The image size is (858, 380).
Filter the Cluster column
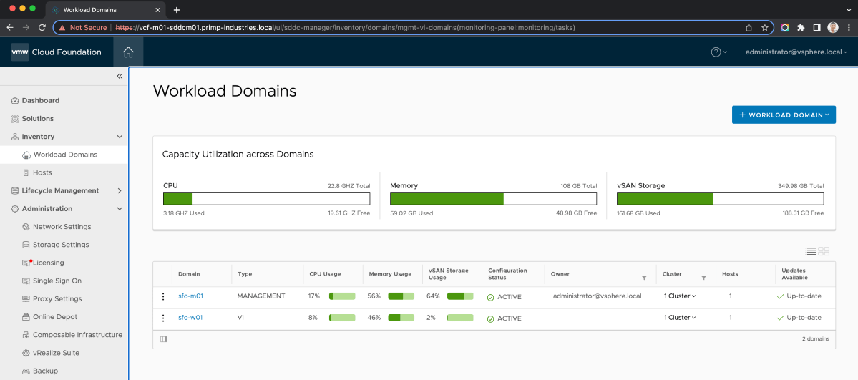[703, 278]
